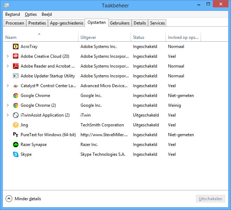This screenshot has width=231, height=210.
Task: Expand the Adobe Reader and Acrobat group
Action: (8, 66)
